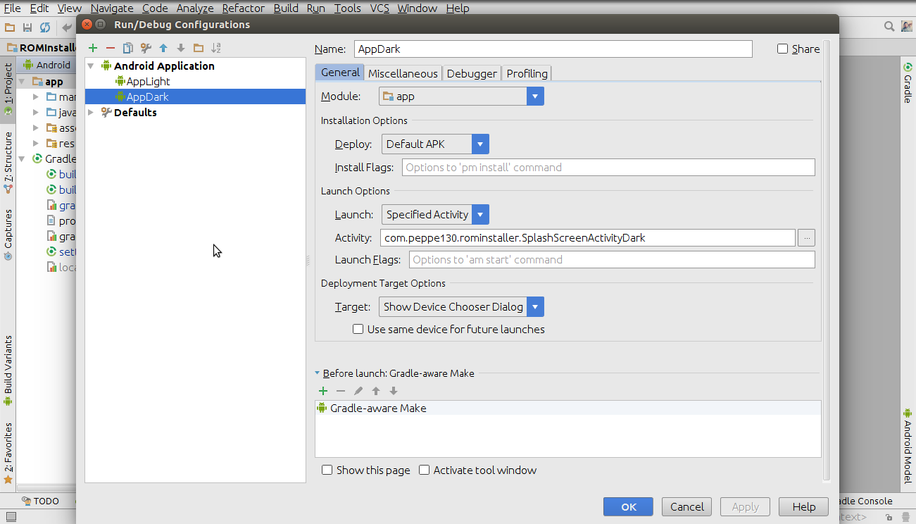Image resolution: width=916 pixels, height=524 pixels.
Task: Focus the Install Flags input field
Action: click(608, 167)
